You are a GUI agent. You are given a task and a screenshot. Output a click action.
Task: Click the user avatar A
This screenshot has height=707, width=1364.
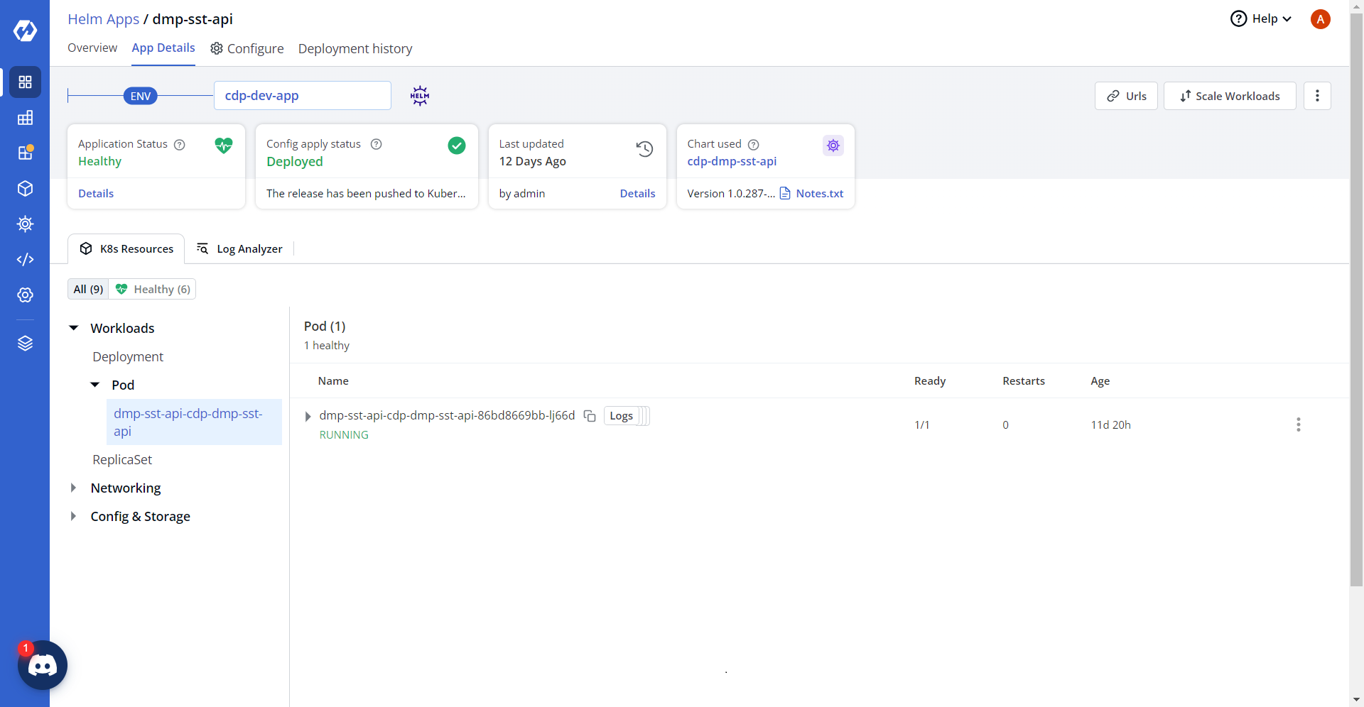click(x=1320, y=19)
